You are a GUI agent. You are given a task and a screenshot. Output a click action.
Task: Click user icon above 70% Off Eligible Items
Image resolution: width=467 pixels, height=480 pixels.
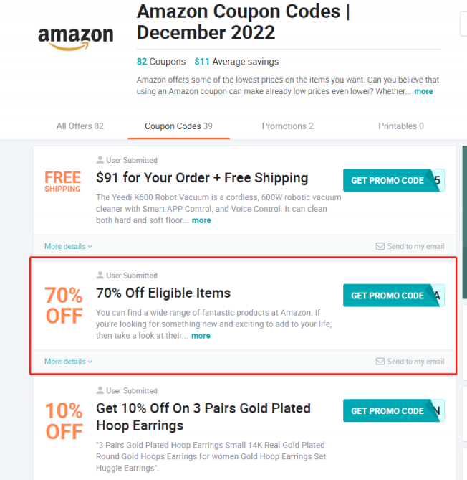(100, 276)
